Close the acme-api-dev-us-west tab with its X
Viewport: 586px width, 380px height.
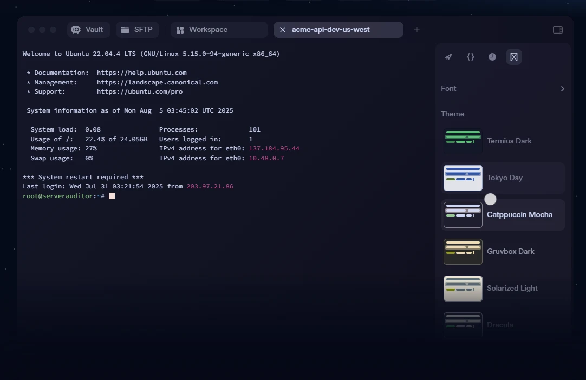(x=283, y=30)
